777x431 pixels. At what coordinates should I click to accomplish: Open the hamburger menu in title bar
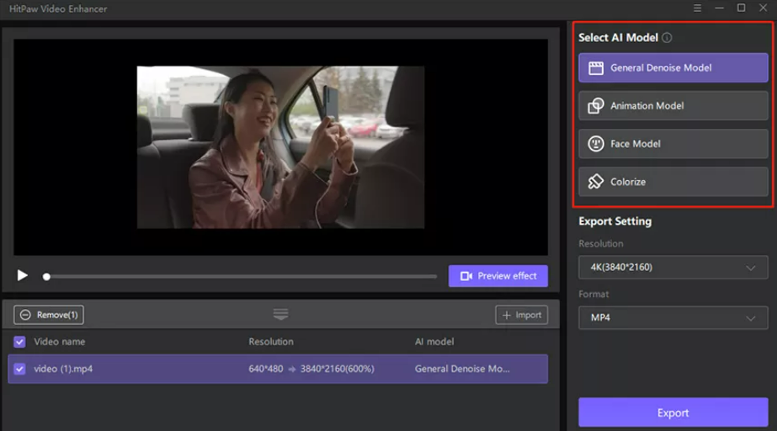698,8
